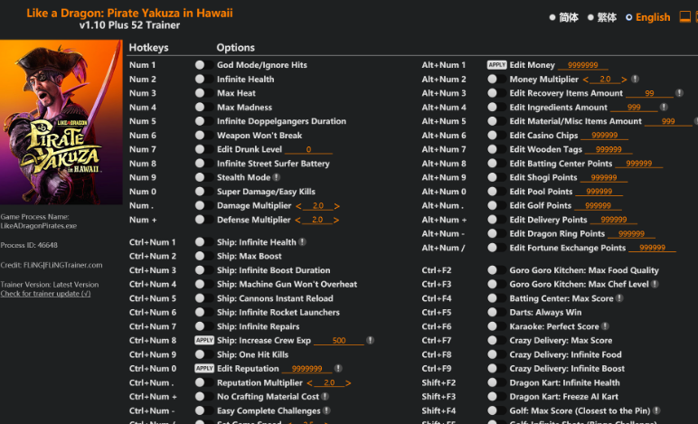
Task: Enable Goro Goro Kitchen: Max Food Quality
Action: [x=495, y=270]
